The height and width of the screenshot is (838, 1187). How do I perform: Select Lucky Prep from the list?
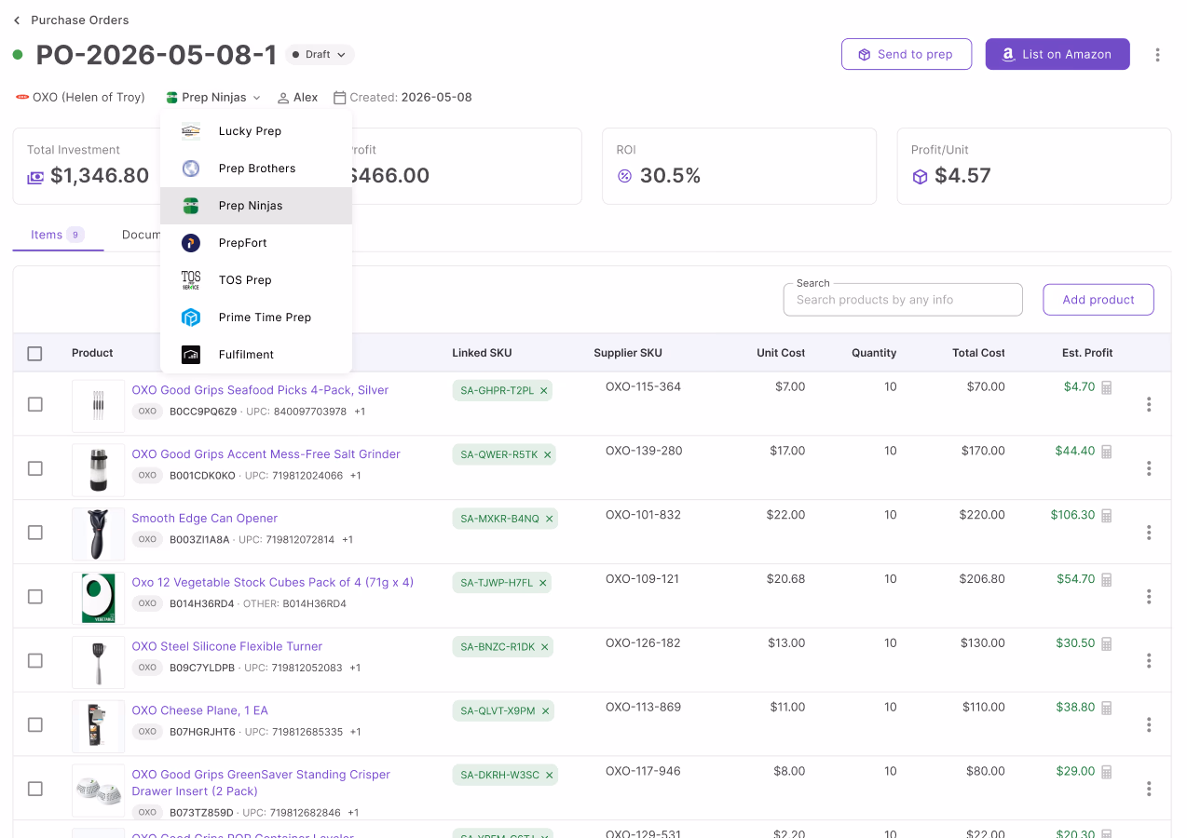(x=256, y=131)
